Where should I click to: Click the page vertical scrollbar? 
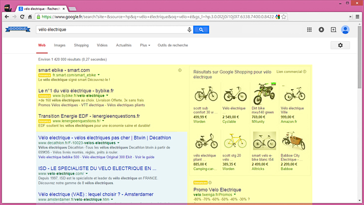[x=360, y=57]
